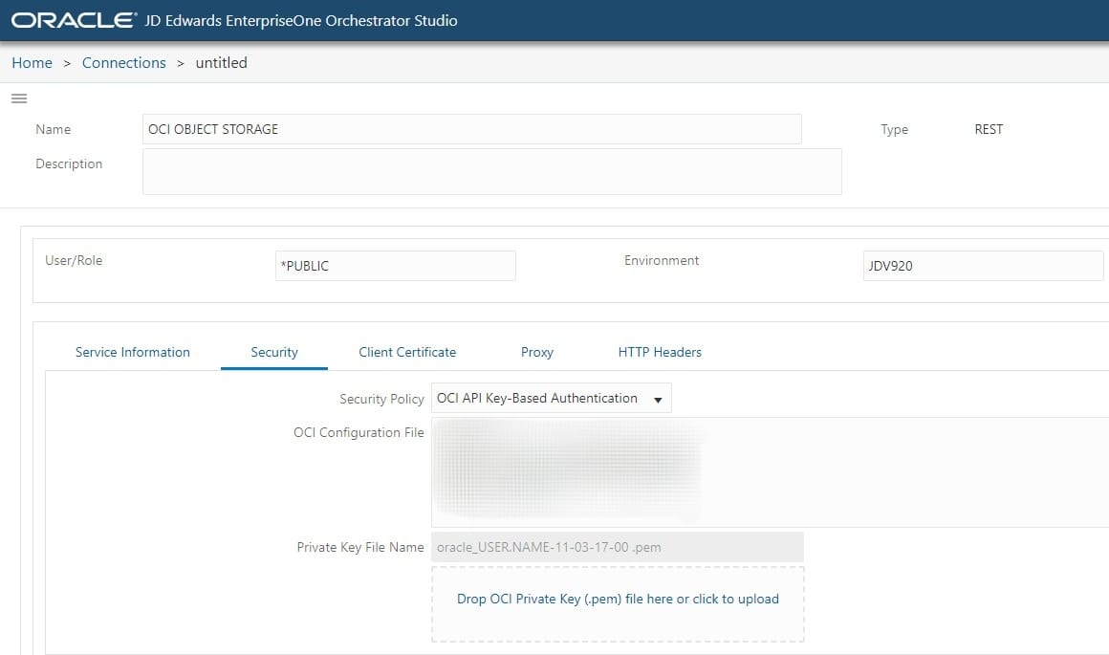Image resolution: width=1109 pixels, height=655 pixels.
Task: Click the Type label
Action: click(x=894, y=129)
